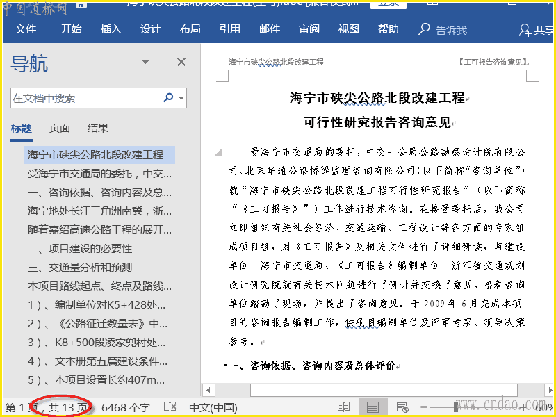
Task: Jump to heading 本项目路线起点、终点及路线
Action: click(99, 286)
